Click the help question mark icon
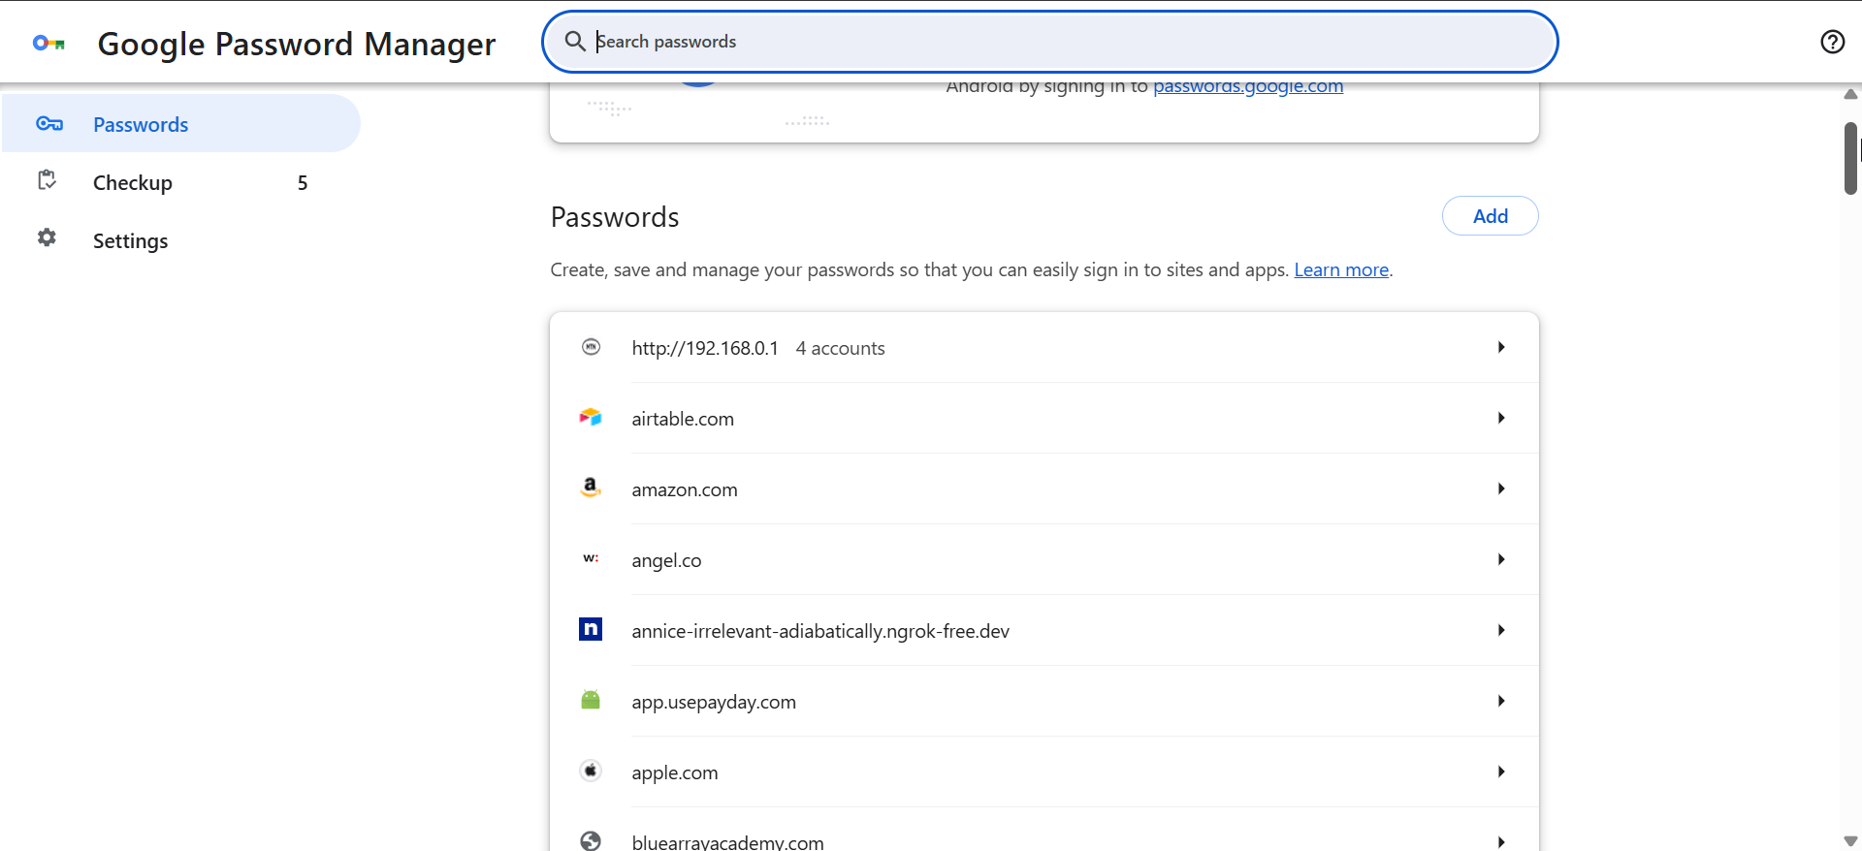This screenshot has width=1862, height=851. (1832, 42)
